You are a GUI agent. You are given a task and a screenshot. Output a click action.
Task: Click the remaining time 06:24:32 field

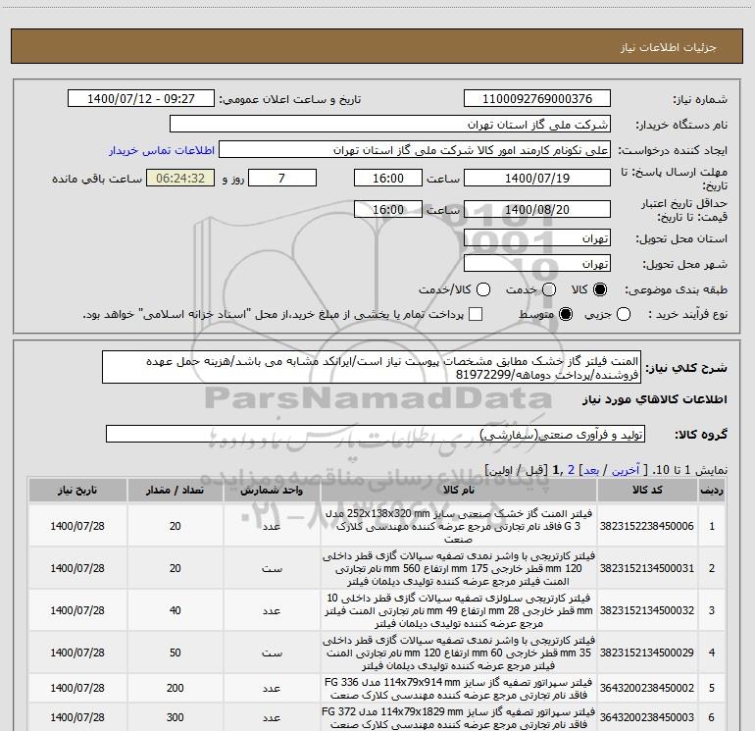[x=180, y=178]
